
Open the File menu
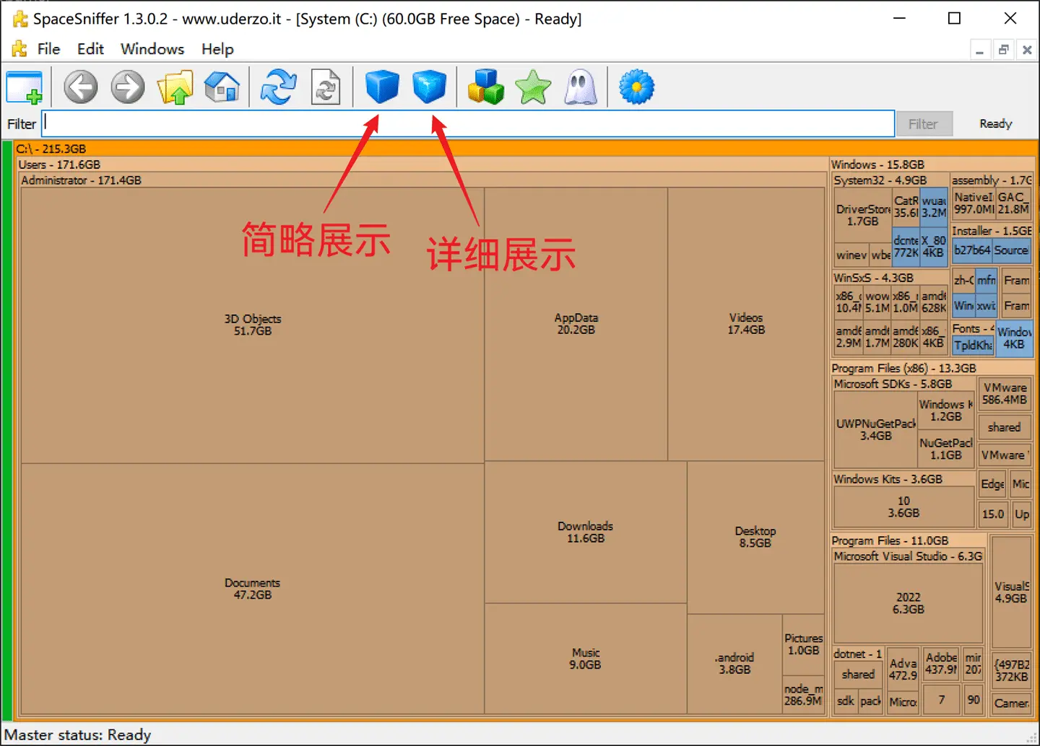point(48,49)
